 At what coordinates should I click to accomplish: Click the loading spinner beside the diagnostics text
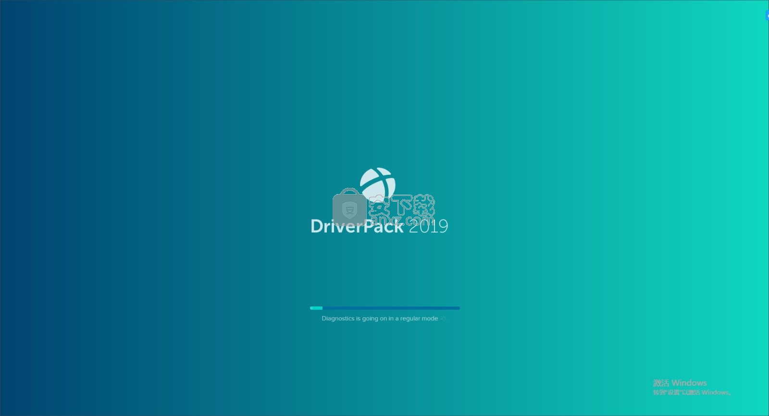(x=444, y=318)
